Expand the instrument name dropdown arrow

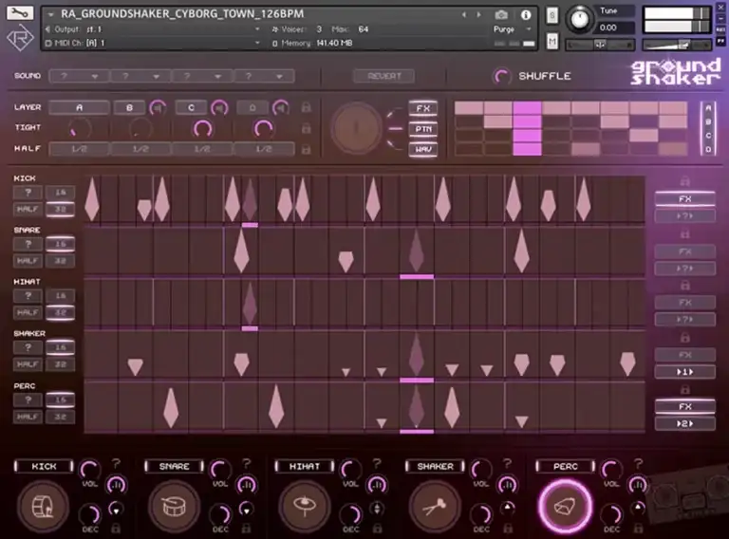pos(50,14)
